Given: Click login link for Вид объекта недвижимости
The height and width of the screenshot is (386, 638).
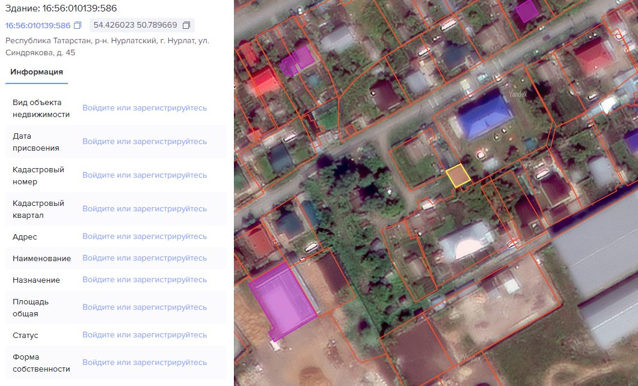Looking at the screenshot, I should click(144, 108).
